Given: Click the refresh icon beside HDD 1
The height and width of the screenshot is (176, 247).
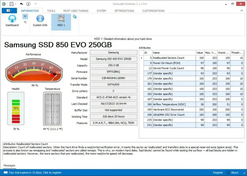Looking at the screenshot, I should point(75,16).
